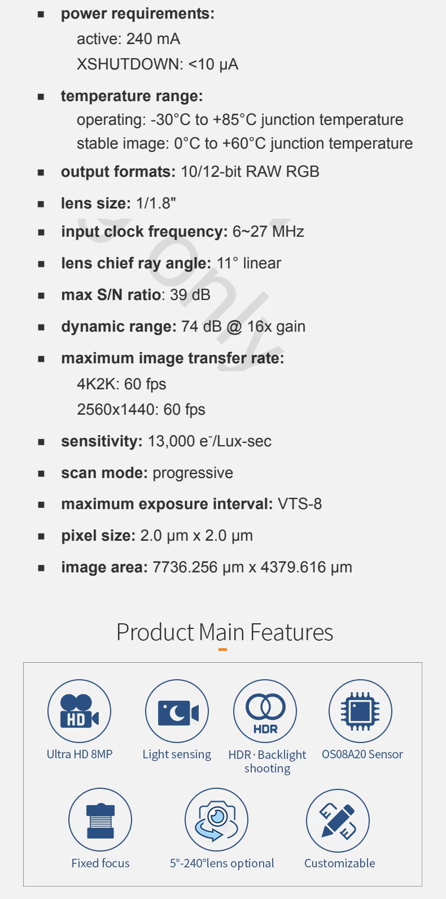Select the HDR backlight shooting icon
The height and width of the screenshot is (899, 446).
[x=265, y=711]
